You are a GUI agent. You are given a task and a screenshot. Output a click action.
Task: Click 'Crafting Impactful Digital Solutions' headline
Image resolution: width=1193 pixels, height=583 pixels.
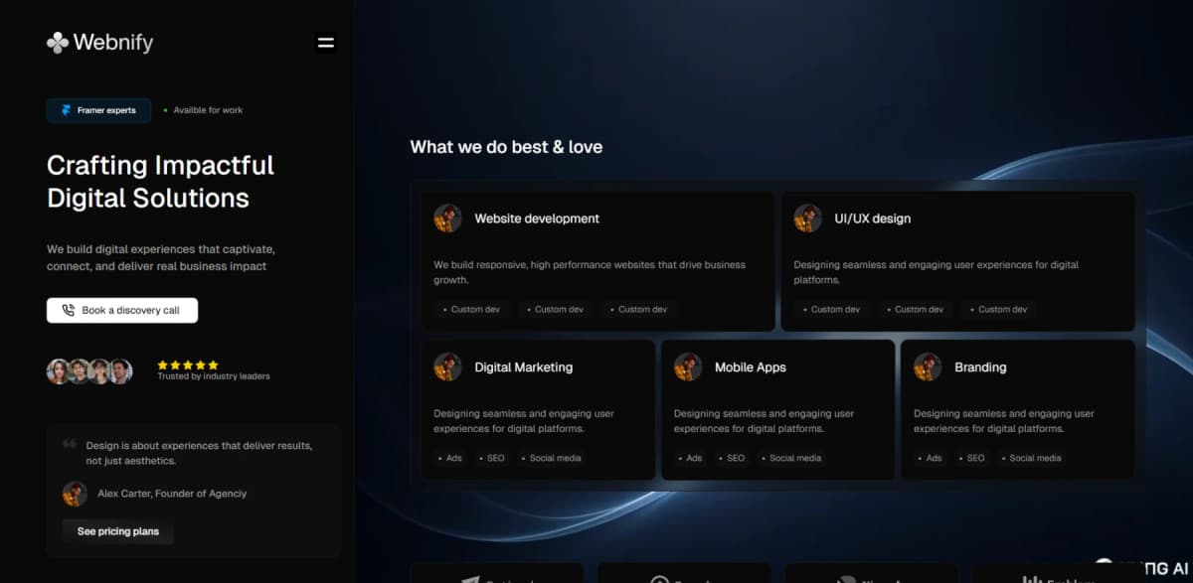(160, 181)
